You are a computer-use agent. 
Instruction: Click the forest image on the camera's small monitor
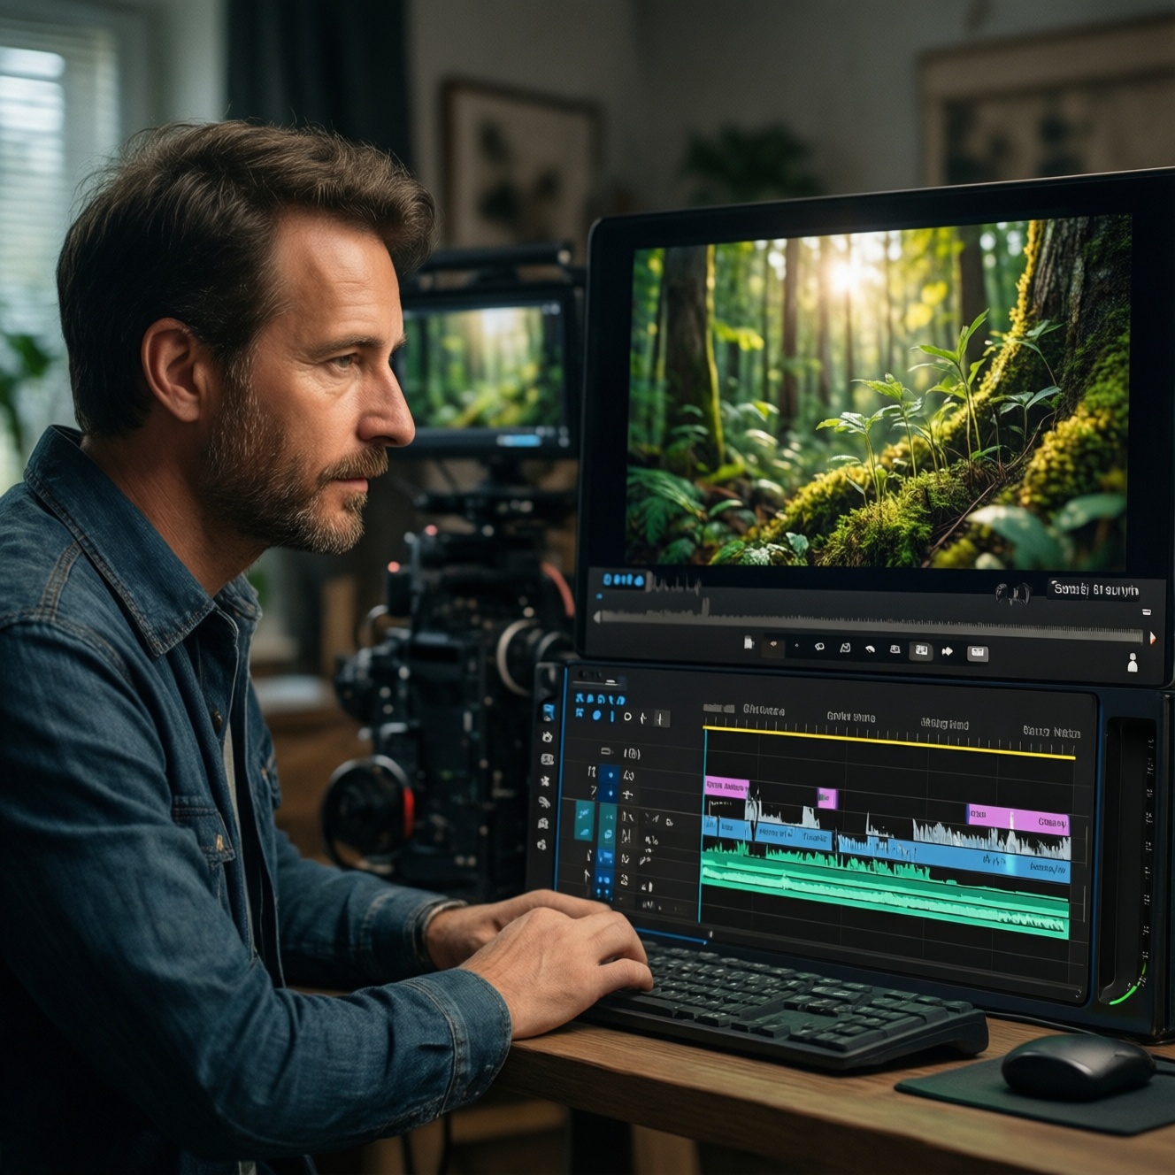click(484, 366)
